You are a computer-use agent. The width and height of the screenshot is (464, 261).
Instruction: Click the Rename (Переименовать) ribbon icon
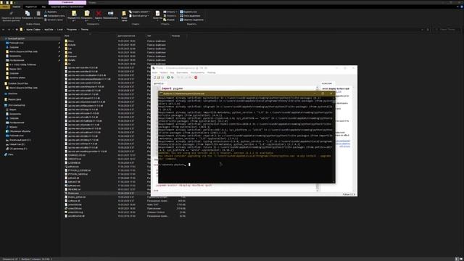tap(110, 14)
